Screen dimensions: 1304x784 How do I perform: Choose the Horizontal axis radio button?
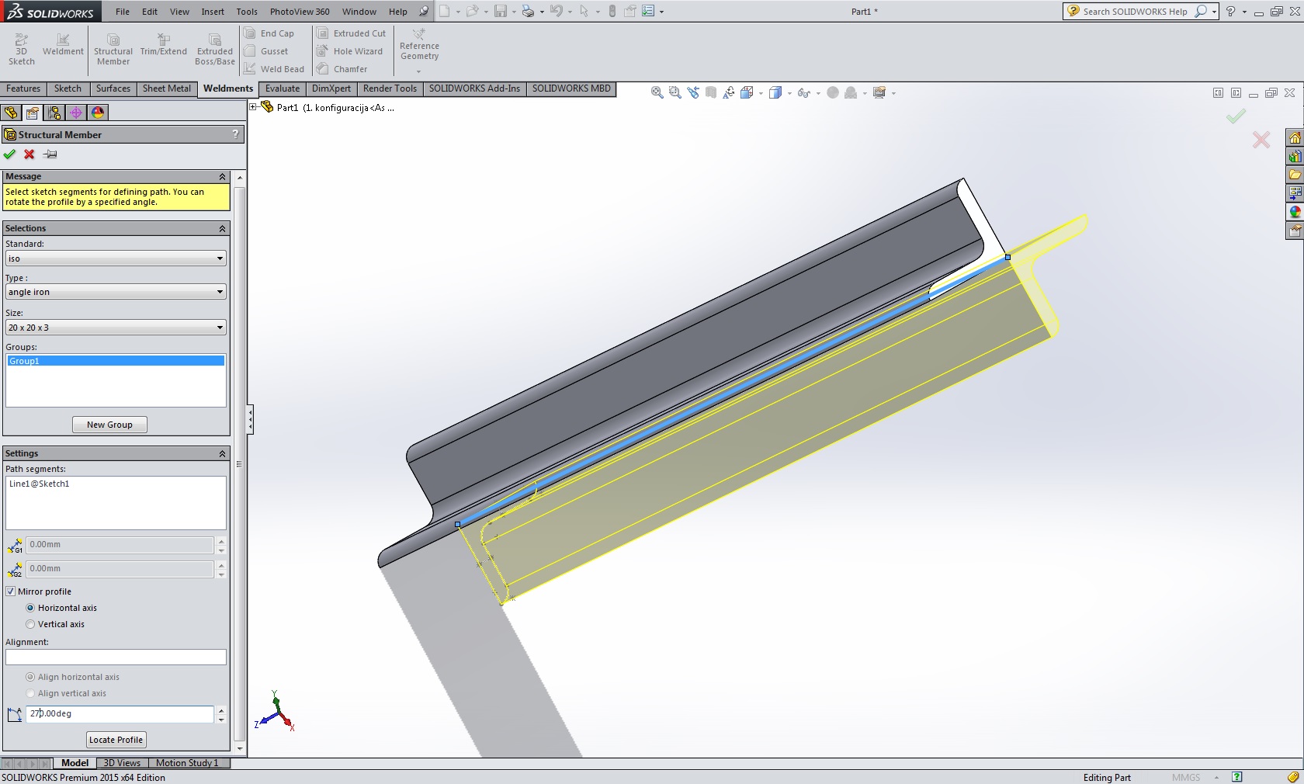point(31,608)
